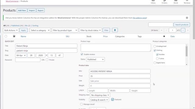Show All products view
Viewport: 195px width, 109px height.
click(x=5, y=25)
